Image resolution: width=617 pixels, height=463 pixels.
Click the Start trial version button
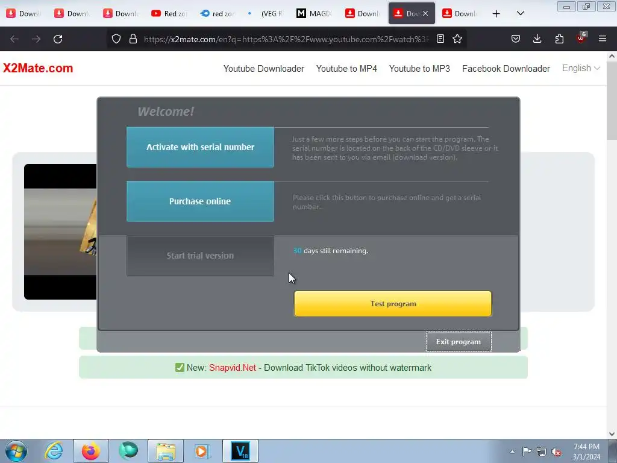click(200, 256)
